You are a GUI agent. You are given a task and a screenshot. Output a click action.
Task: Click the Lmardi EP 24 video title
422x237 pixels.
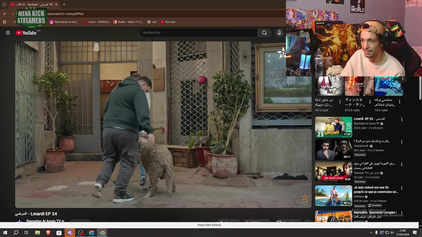[36, 214]
